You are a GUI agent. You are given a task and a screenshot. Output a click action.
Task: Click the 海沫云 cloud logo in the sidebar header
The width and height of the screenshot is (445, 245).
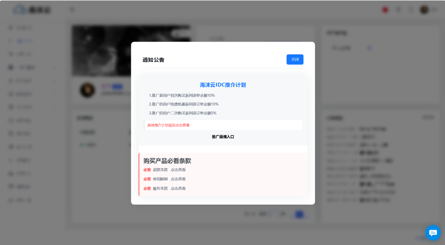[31, 10]
